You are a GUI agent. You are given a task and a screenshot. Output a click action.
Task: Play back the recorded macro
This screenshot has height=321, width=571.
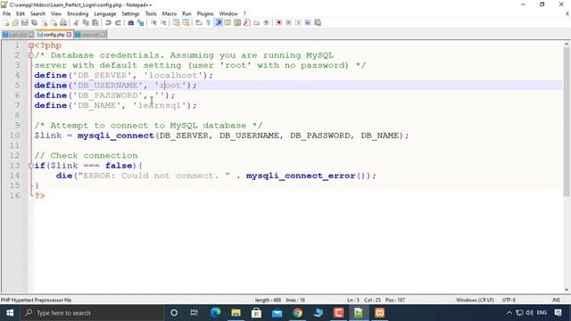tap(298, 22)
